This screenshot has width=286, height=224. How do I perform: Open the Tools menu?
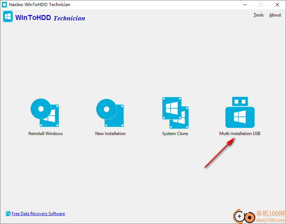259,15
